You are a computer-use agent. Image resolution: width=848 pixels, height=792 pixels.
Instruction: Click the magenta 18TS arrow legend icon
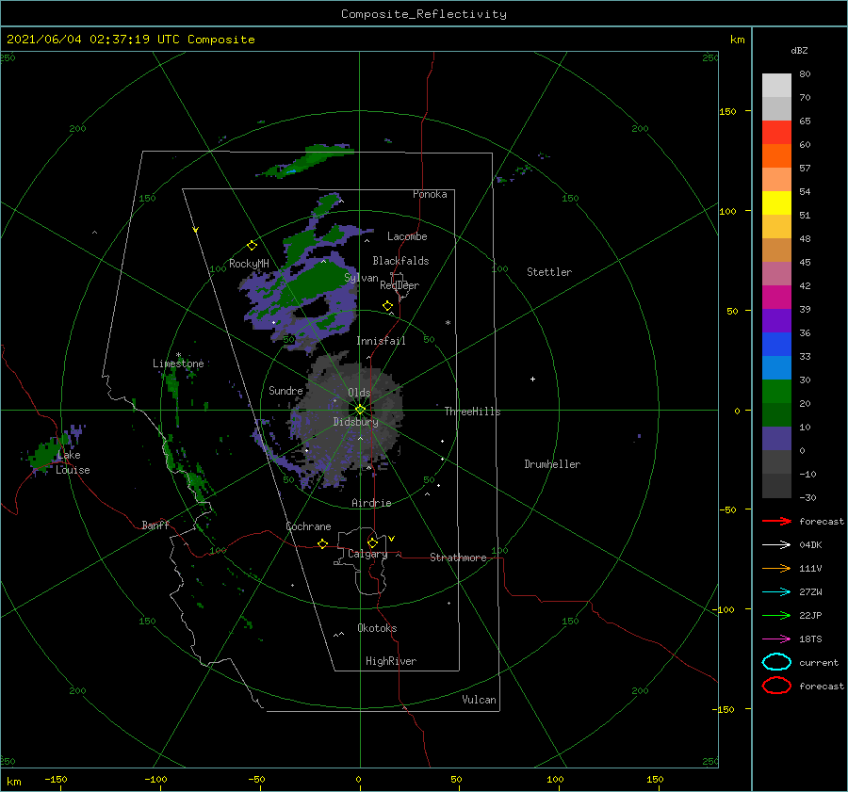click(776, 639)
